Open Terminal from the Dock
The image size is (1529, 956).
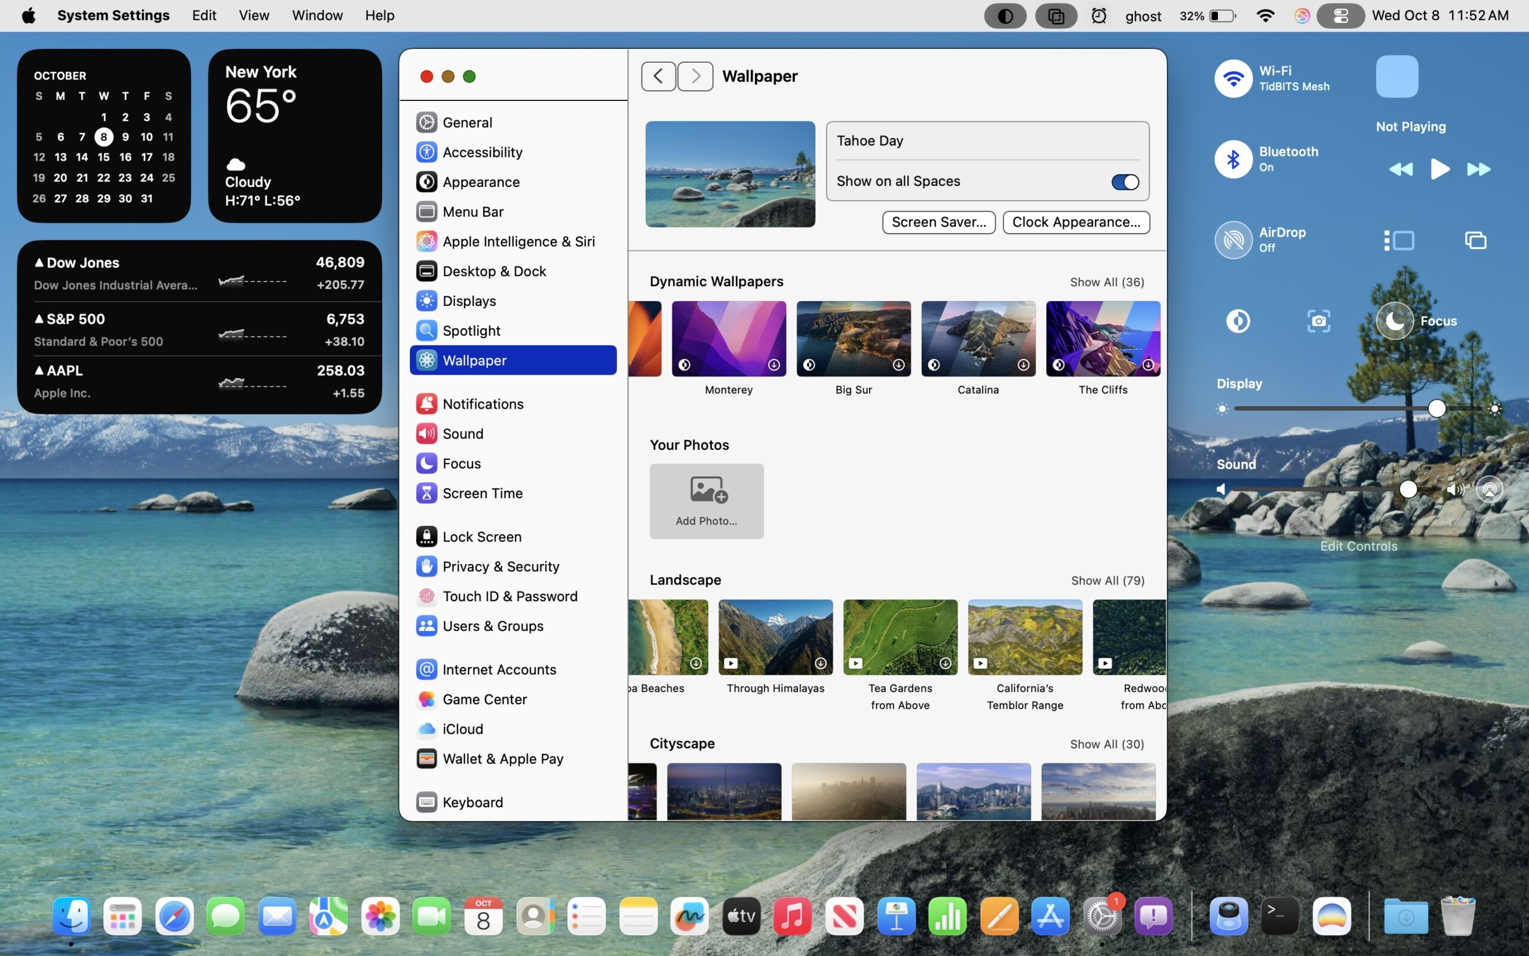tap(1279, 915)
